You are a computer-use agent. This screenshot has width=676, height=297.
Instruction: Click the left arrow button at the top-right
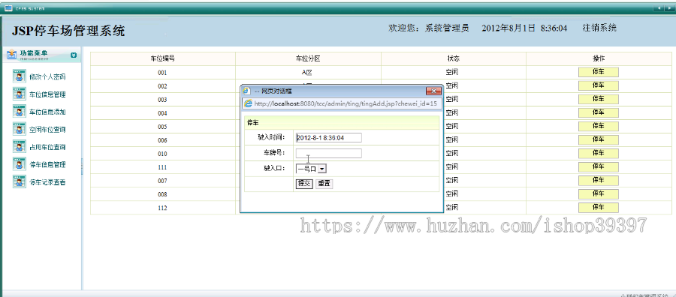[x=659, y=8]
